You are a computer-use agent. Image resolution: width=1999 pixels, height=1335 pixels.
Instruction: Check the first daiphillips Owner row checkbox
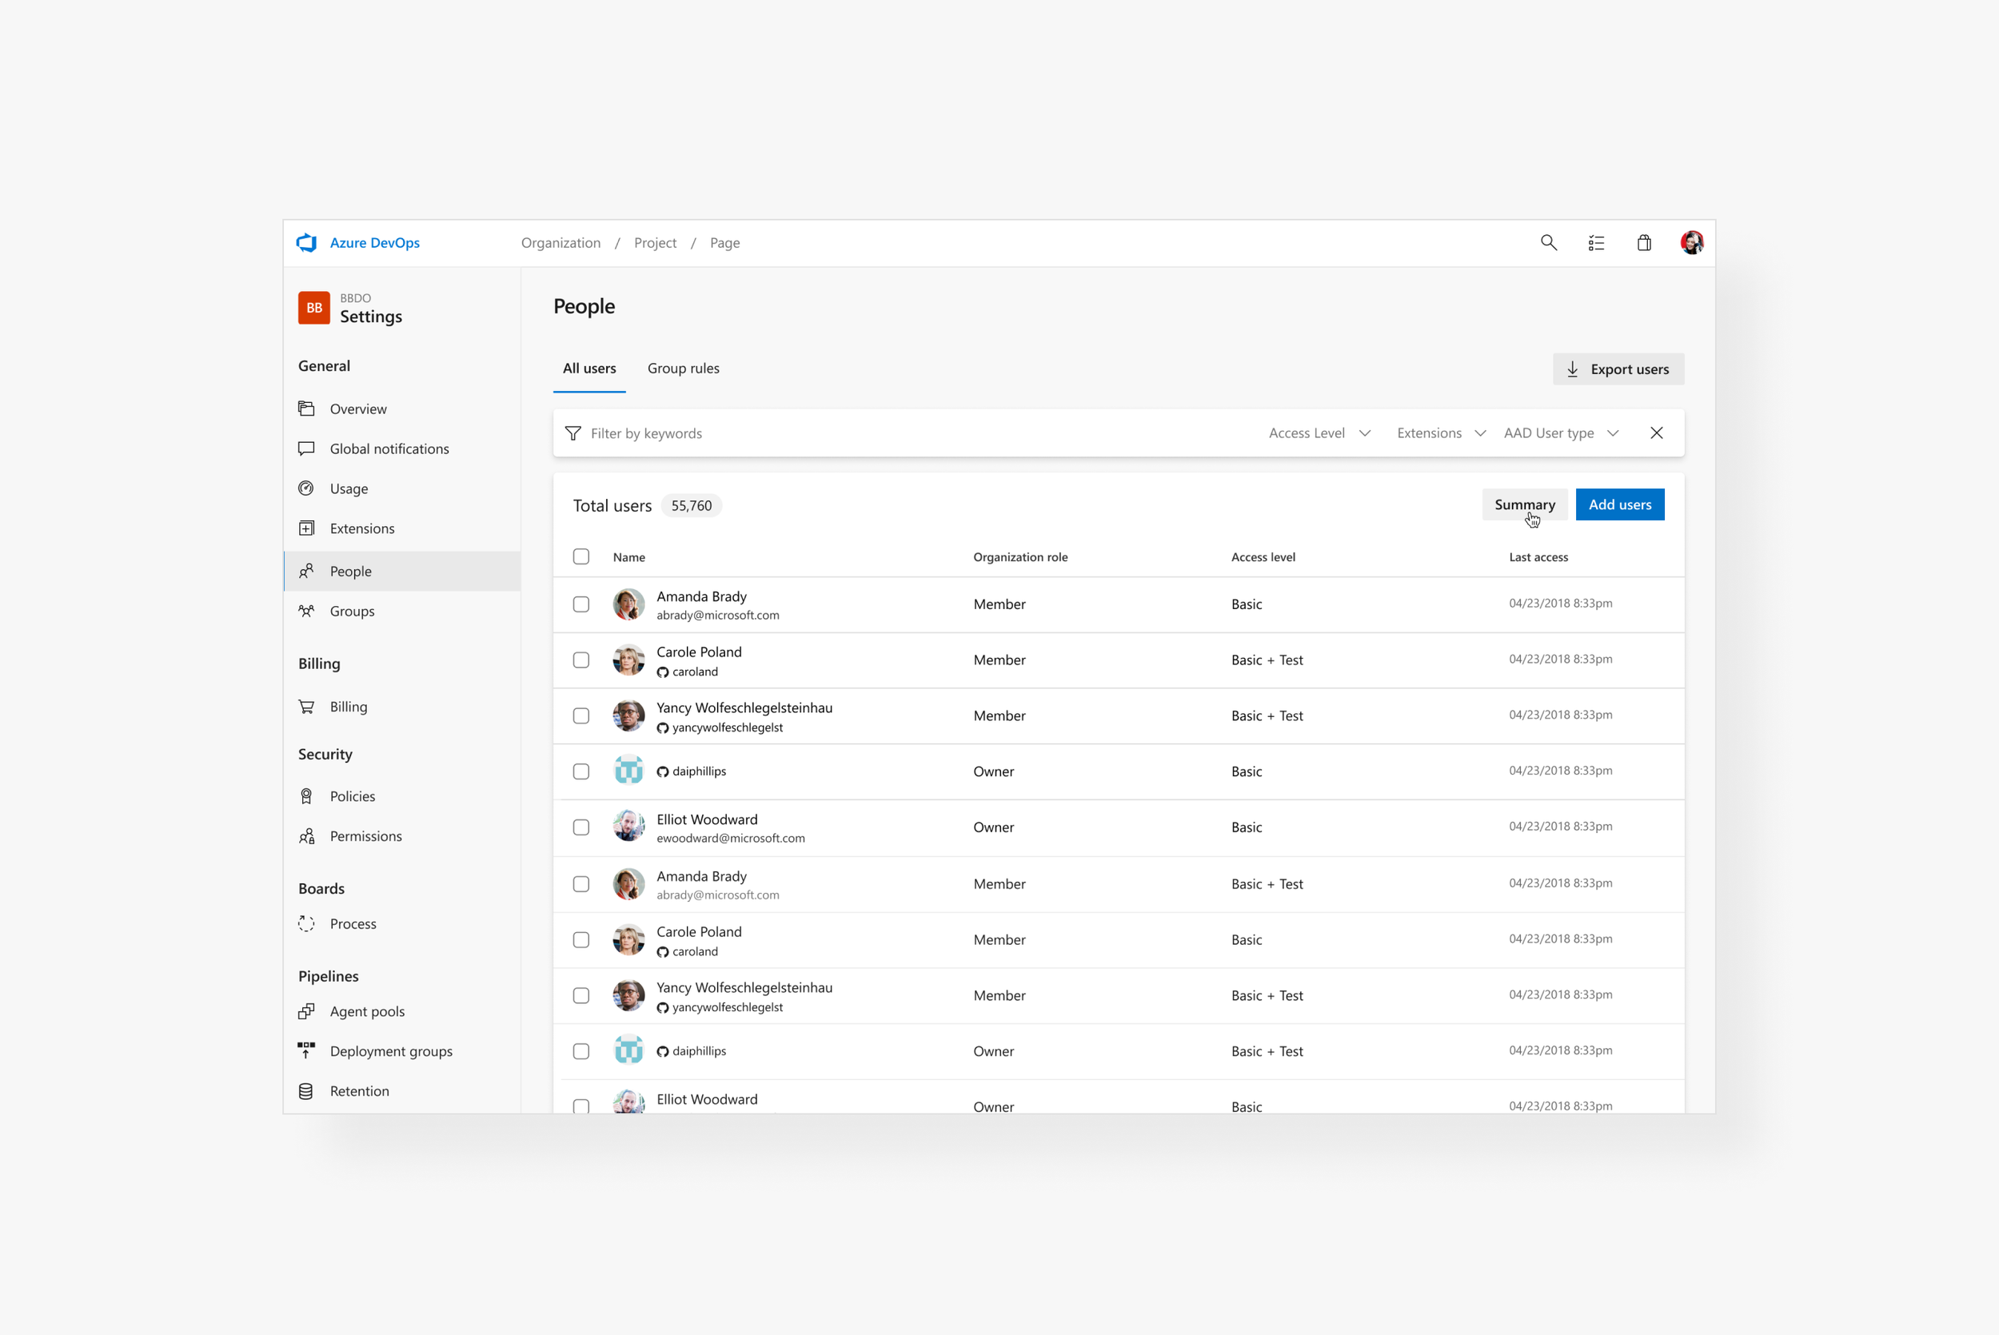point(581,771)
